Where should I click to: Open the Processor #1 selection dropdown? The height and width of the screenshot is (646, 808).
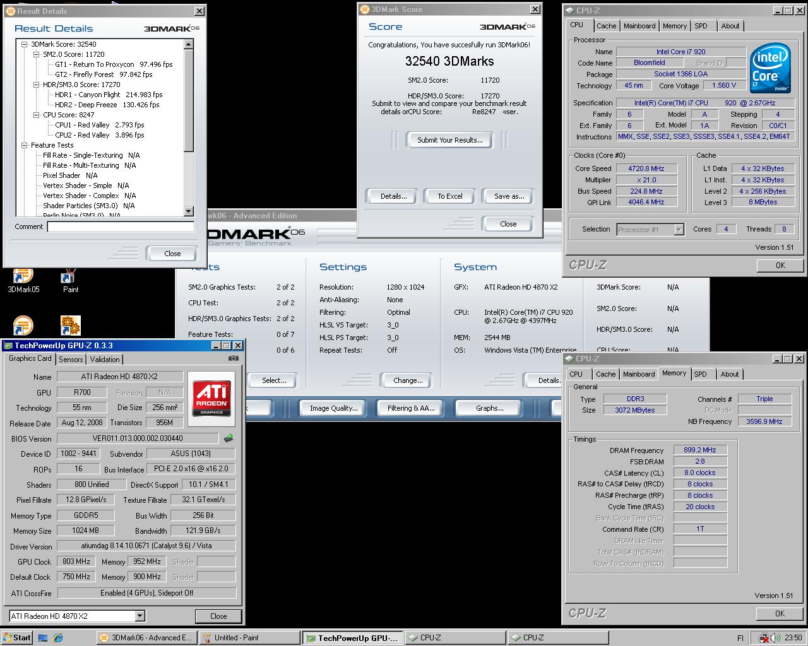click(679, 230)
